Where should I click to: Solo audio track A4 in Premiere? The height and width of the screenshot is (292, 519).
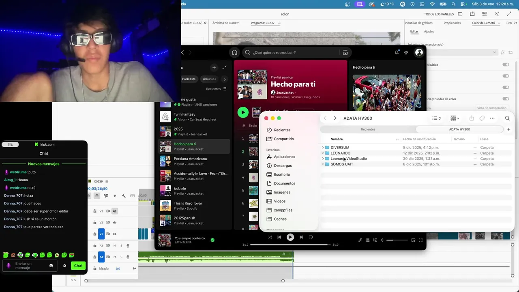coord(121,257)
